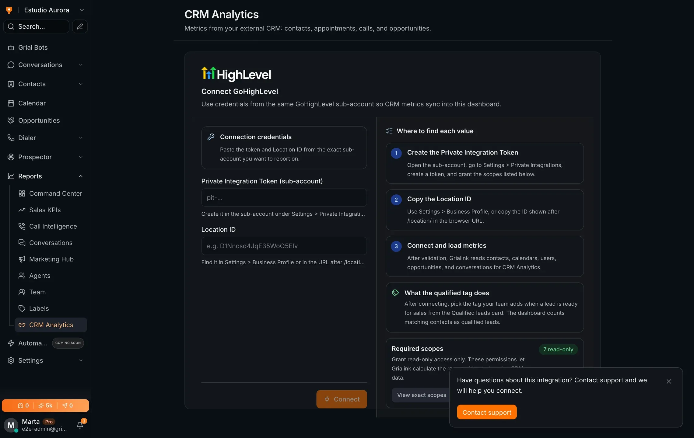Viewport: 694px width, 438px height.
Task: Open Conversations under Reports
Action: pyautogui.click(x=51, y=243)
